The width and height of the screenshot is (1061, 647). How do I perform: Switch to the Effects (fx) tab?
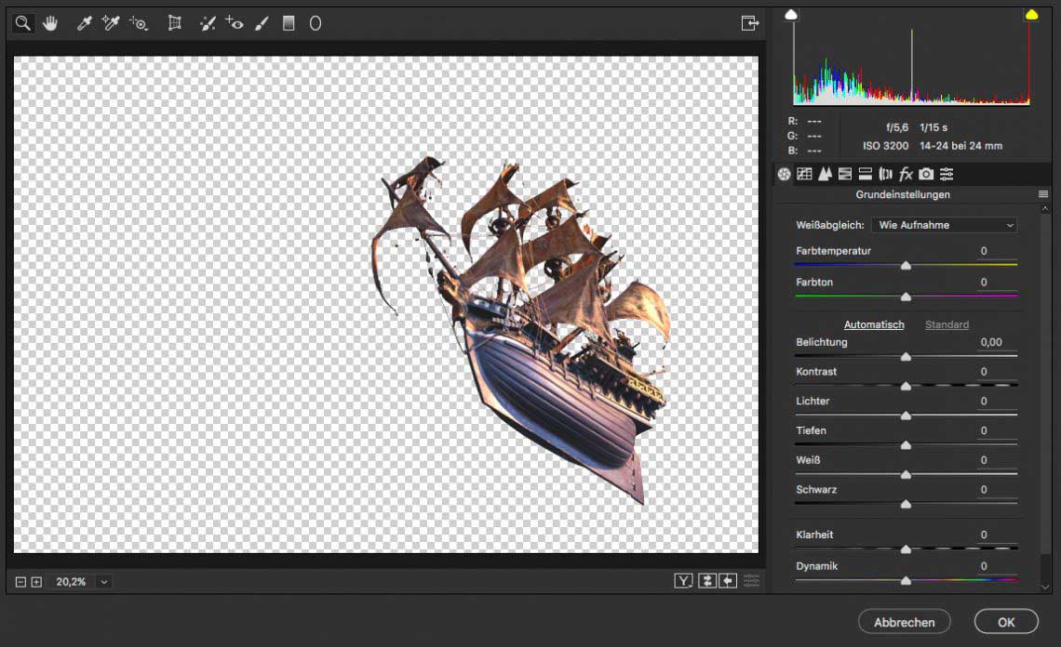coord(906,174)
